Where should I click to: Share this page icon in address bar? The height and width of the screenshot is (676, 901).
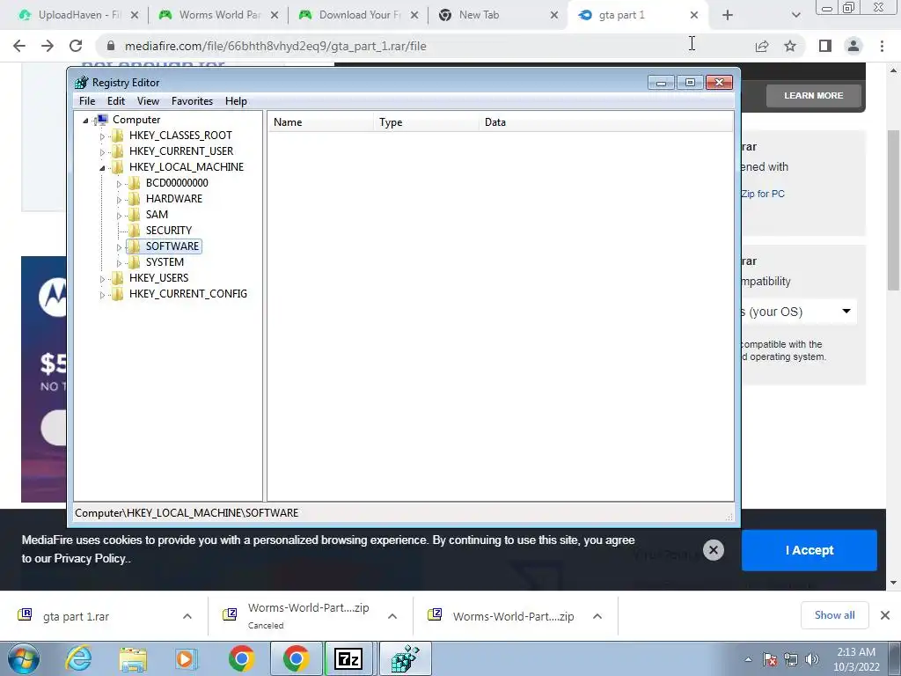click(762, 46)
